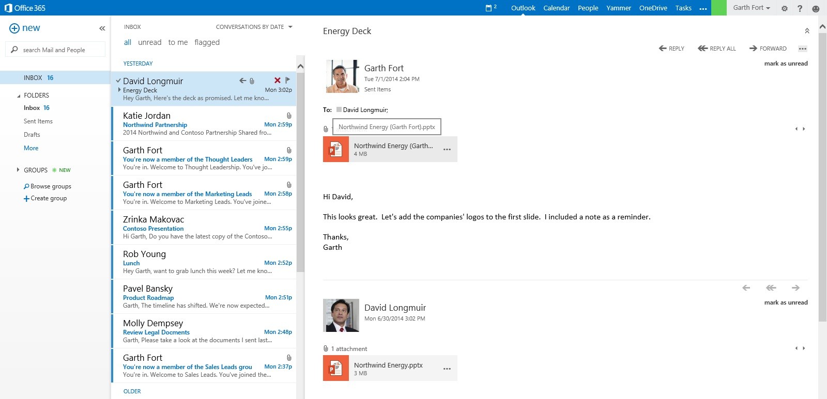Image resolution: width=827 pixels, height=399 pixels.
Task: Open the Northwind Energy.pptx PowerPoint icon
Action: tap(336, 368)
